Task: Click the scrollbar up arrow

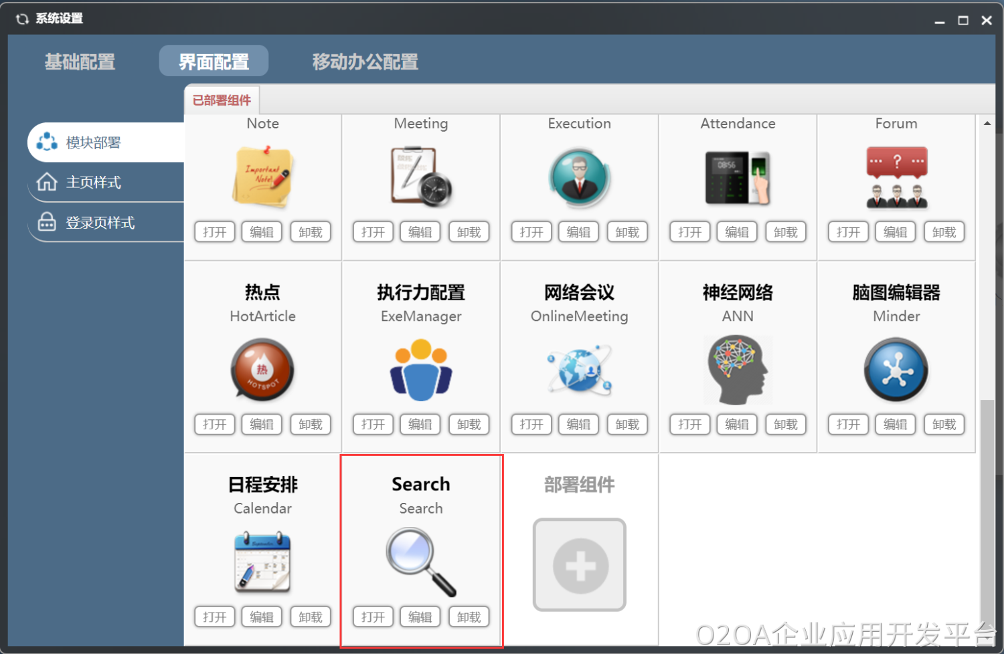Action: tap(987, 123)
